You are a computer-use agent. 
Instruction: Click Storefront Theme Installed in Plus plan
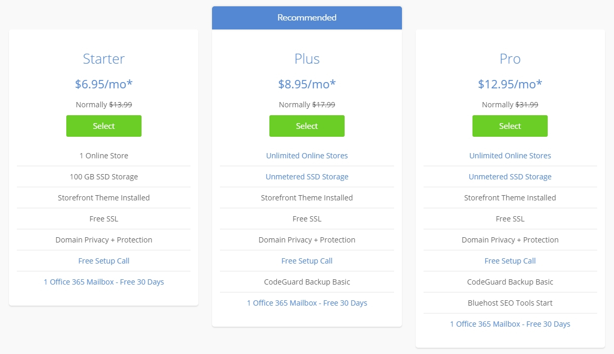(307, 198)
